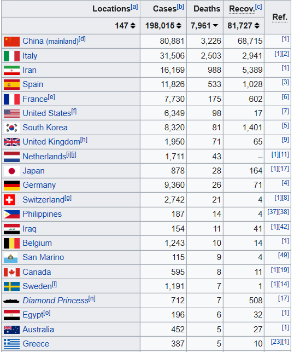
Task: Open reference [6] in France row
Action: point(285,97)
